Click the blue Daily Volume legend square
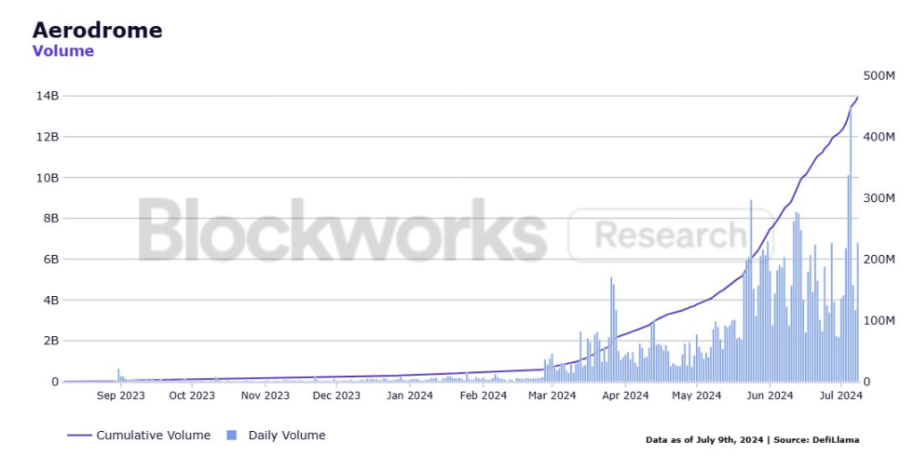Screen dimensions: 914x457 pyautogui.click(x=232, y=436)
